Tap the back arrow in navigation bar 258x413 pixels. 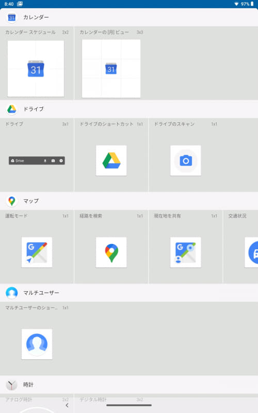pyautogui.click(x=67, y=405)
